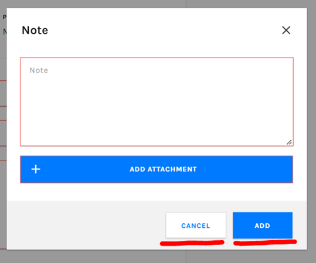
Task: Click the white space below the Note title
Action: coord(157,47)
